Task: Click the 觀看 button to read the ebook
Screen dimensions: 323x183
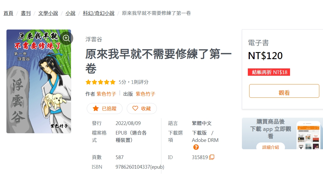Action: pos(284,91)
